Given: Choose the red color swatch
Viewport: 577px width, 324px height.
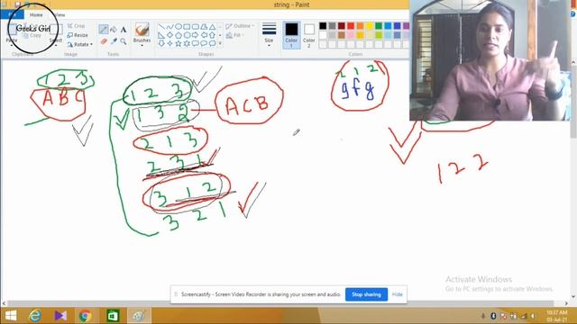Looking at the screenshot, I should point(351,25).
